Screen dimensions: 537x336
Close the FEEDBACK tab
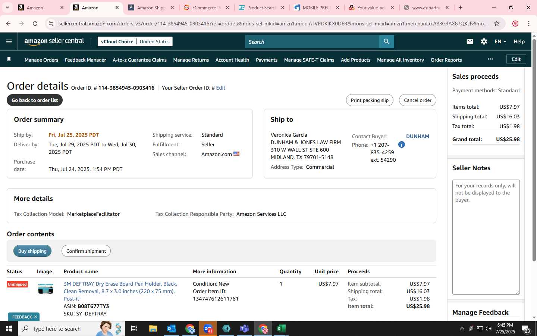(36, 317)
